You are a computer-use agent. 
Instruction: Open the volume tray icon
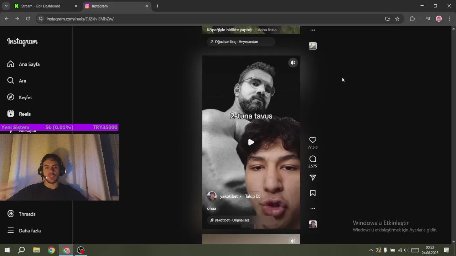(406, 250)
